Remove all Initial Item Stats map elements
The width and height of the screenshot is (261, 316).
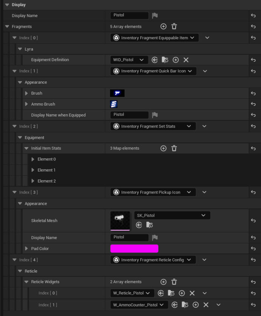point(174,149)
